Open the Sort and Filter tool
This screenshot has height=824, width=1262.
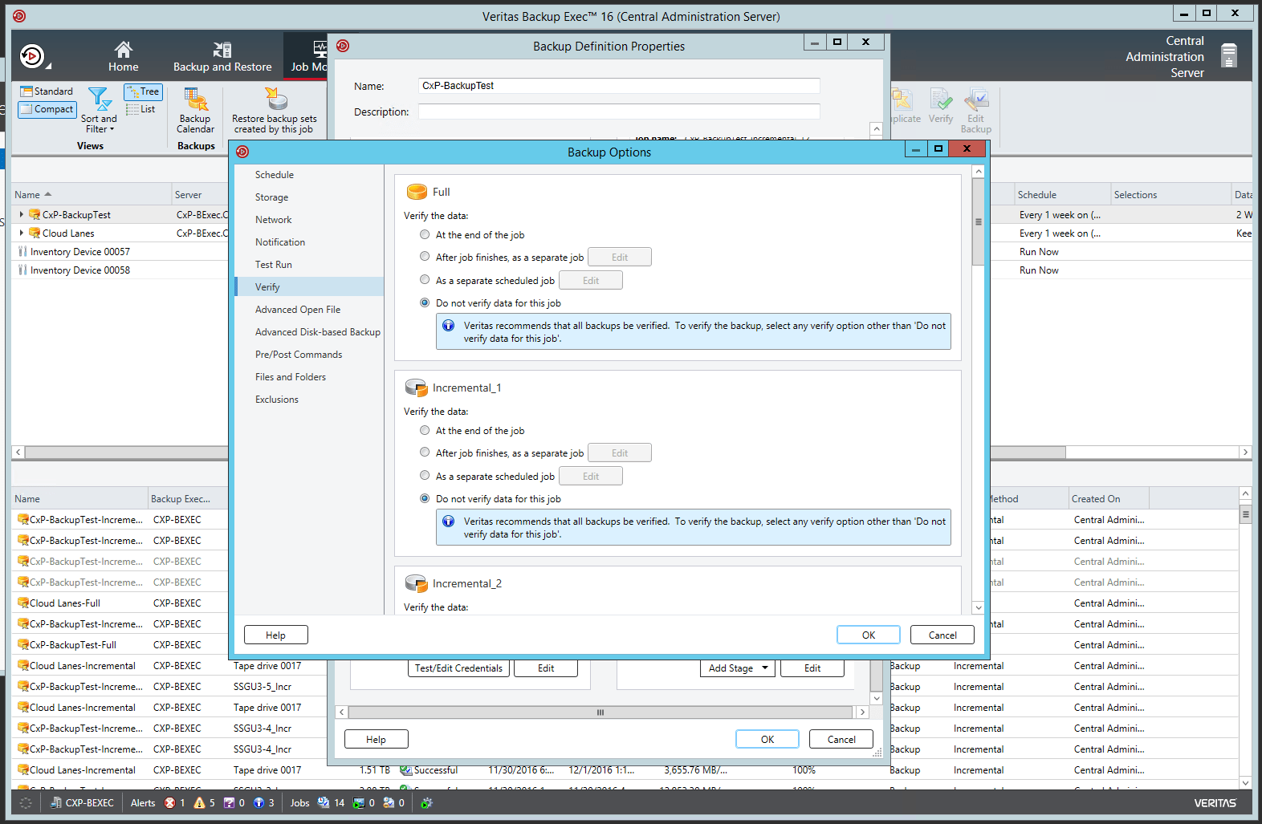99,111
